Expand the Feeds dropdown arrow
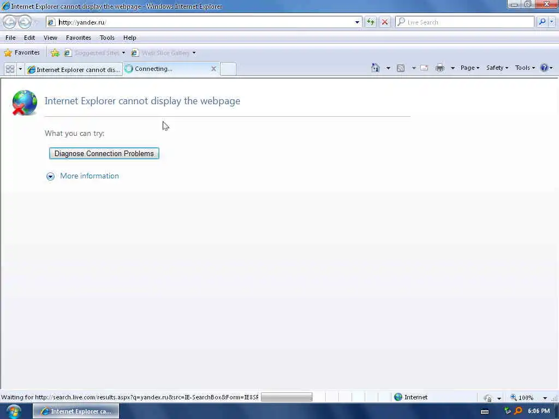The image size is (559, 419). [x=414, y=68]
